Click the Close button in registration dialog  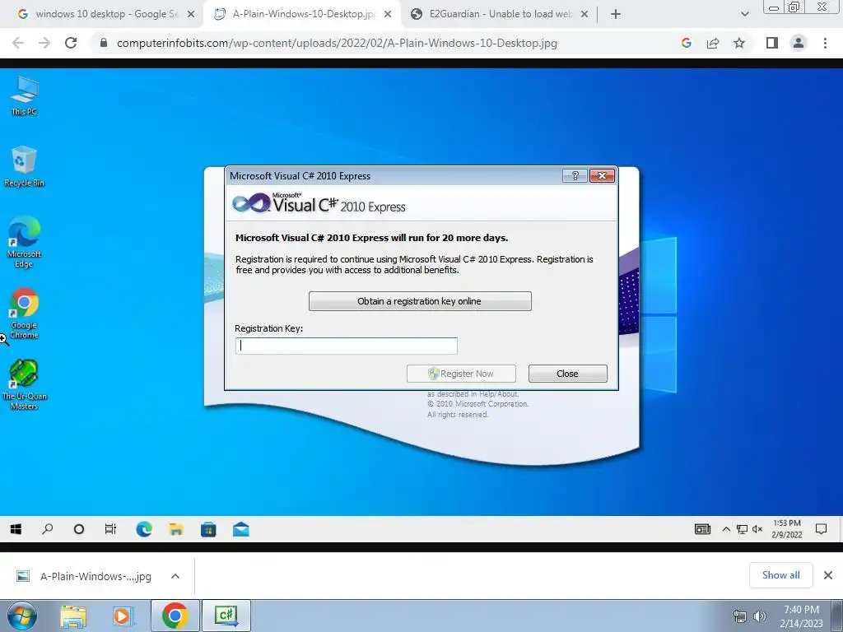click(568, 374)
